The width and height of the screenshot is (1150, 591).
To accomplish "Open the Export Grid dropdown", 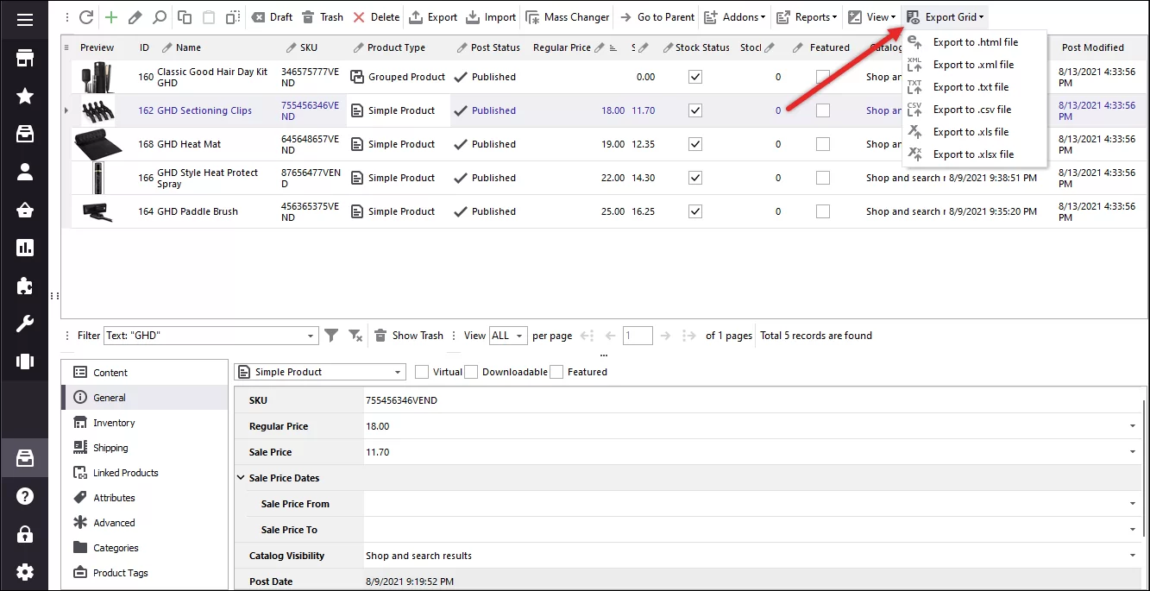I will (945, 16).
